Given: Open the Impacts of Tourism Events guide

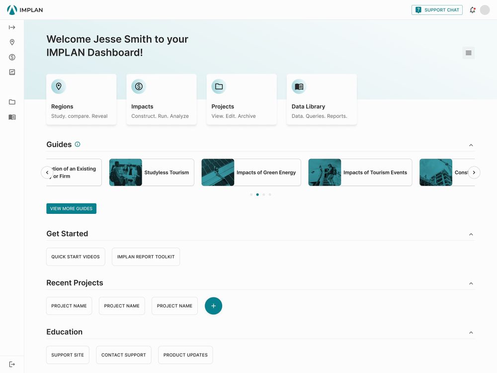Looking at the screenshot, I should click(x=360, y=172).
